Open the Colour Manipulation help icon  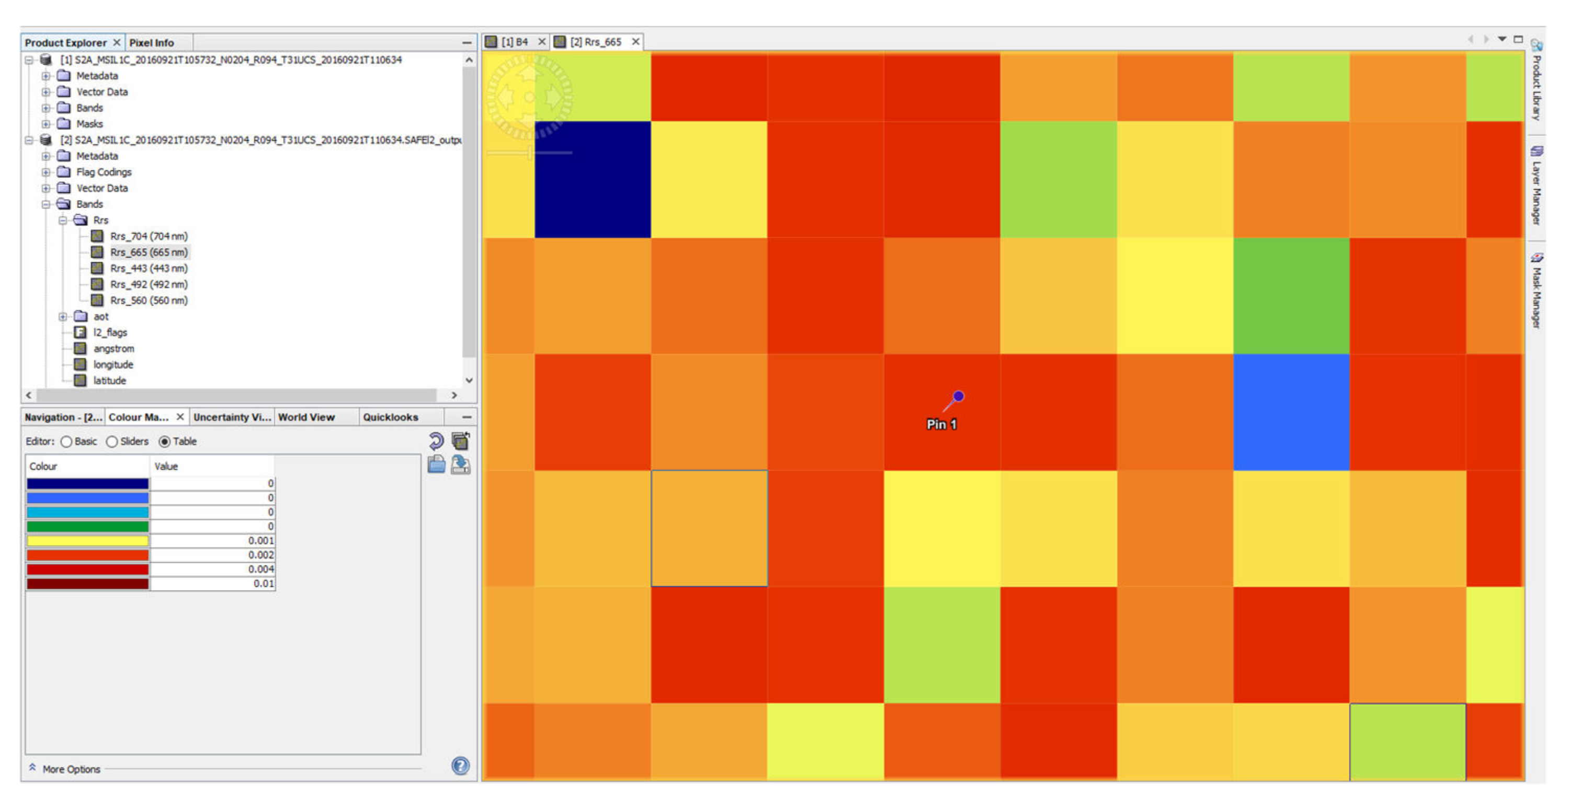[460, 765]
